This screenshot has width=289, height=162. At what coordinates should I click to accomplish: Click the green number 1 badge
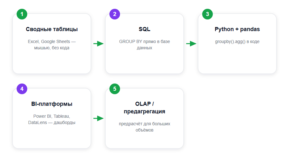click(22, 14)
